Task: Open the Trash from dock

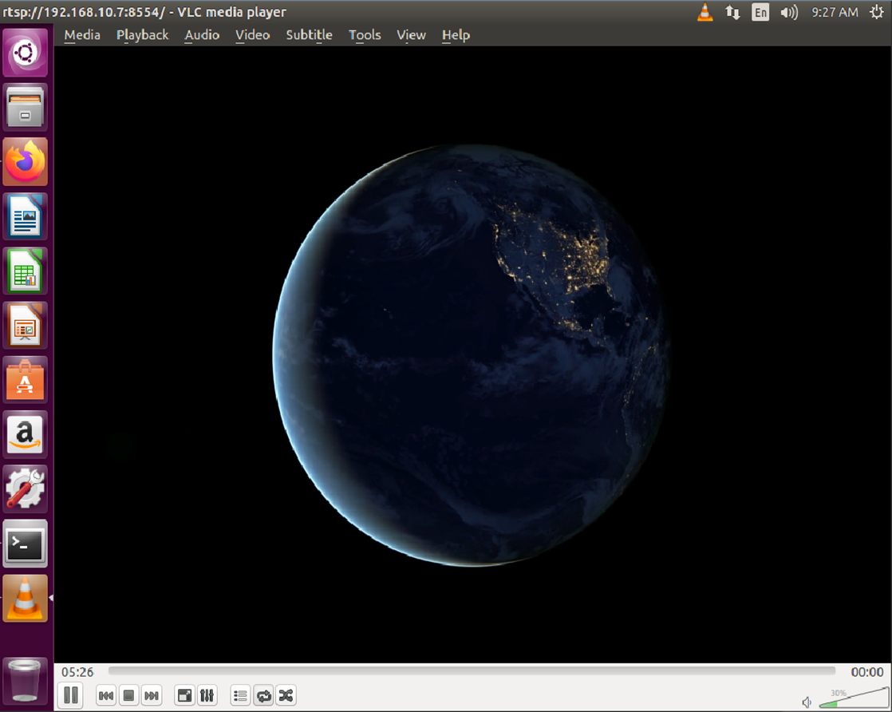Action: pyautogui.click(x=25, y=681)
